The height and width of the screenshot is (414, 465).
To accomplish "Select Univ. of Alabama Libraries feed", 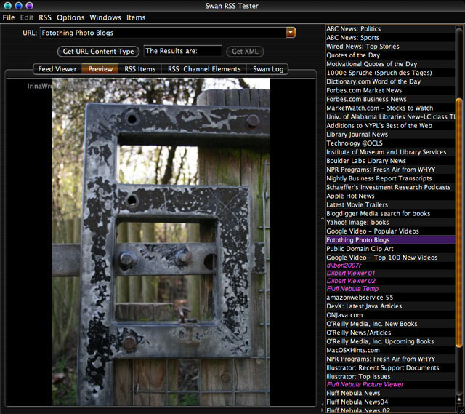I will click(390, 116).
